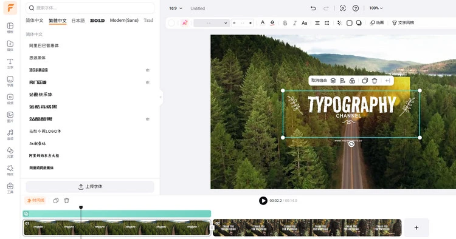Click the Ungroup (取消组合) button

pos(319,81)
